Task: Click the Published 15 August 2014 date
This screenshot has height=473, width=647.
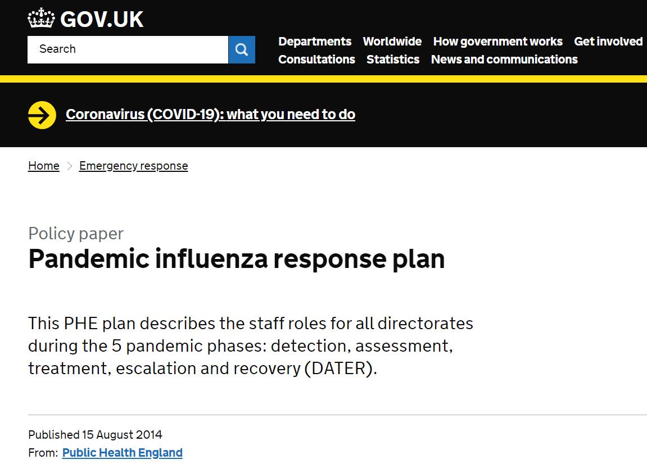Action: 95,435
